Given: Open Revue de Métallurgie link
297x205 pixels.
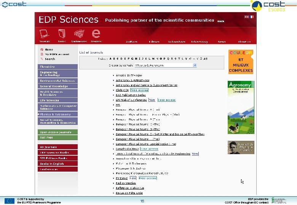Looking at the screenshot, I should (129, 193).
